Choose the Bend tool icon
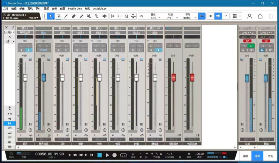 pos(97,16)
